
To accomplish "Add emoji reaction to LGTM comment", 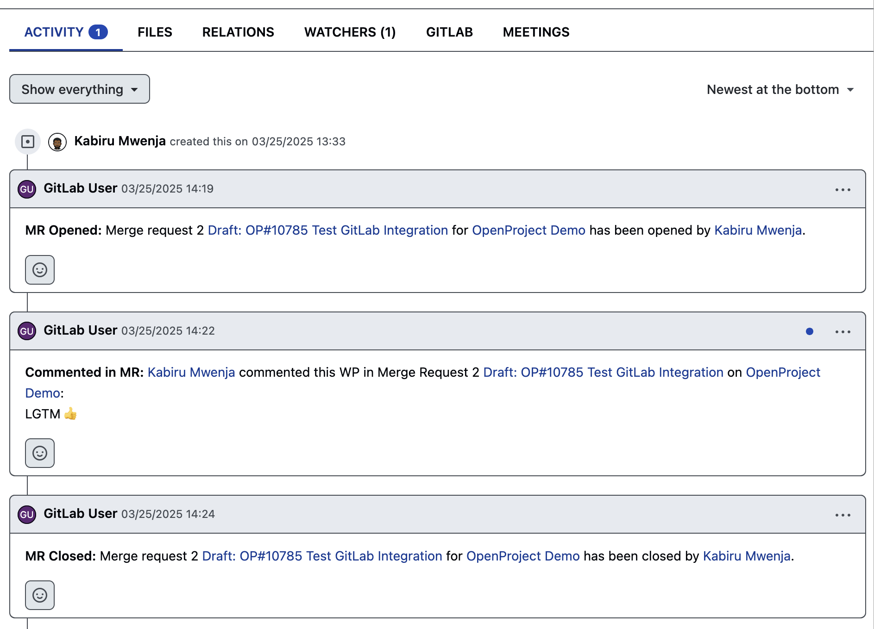I will click(x=40, y=453).
